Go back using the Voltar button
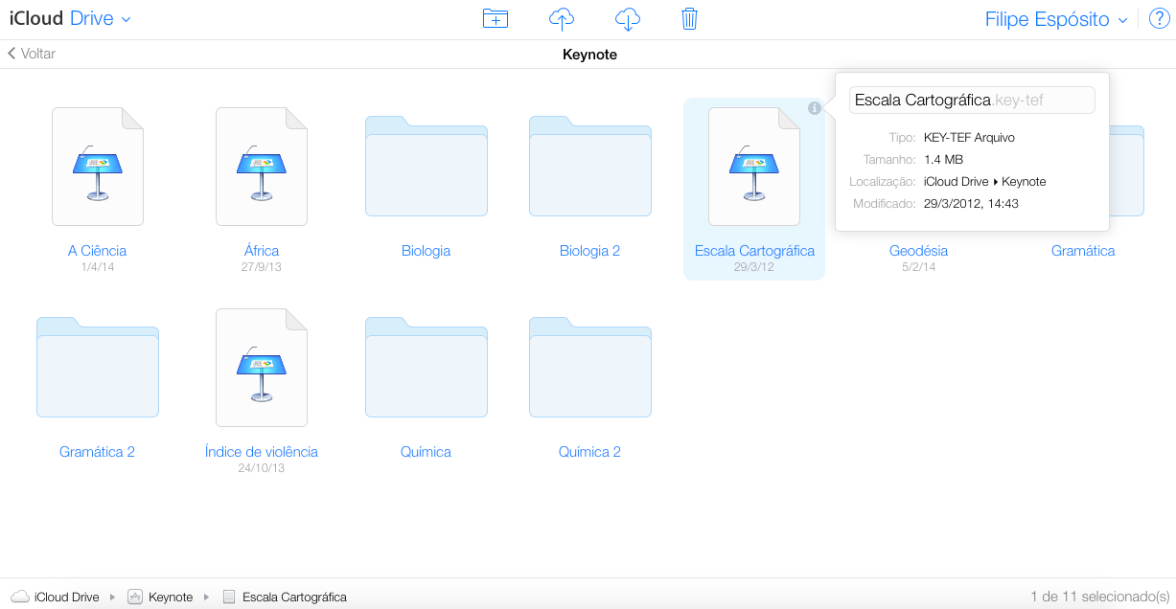This screenshot has width=1176, height=609. tap(32, 54)
